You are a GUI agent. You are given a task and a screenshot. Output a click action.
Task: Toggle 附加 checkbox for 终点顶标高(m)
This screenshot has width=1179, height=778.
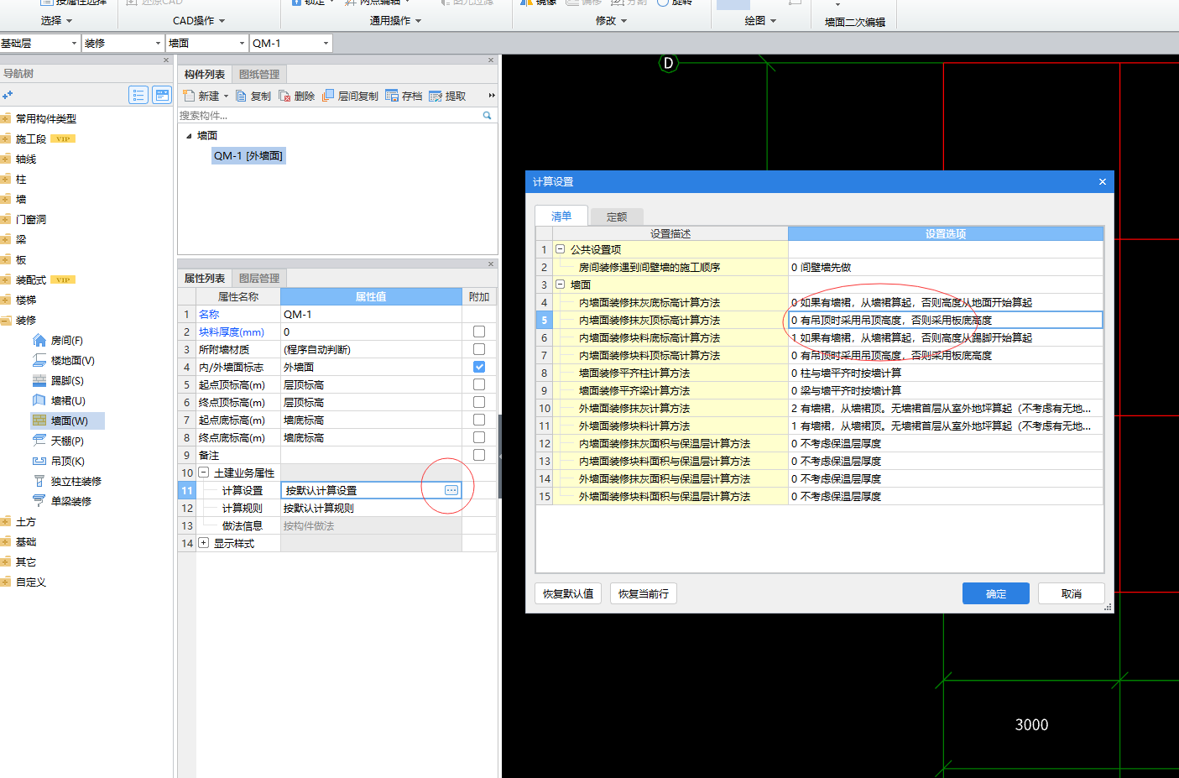click(x=479, y=402)
